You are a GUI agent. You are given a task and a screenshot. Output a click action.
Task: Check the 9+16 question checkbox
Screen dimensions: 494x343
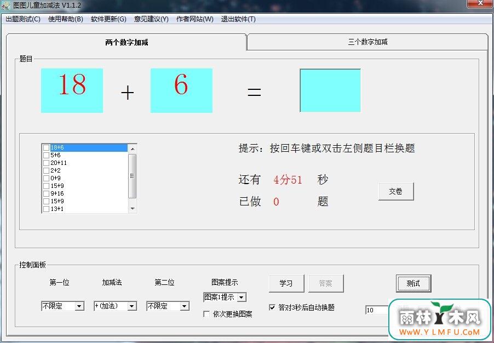point(46,193)
